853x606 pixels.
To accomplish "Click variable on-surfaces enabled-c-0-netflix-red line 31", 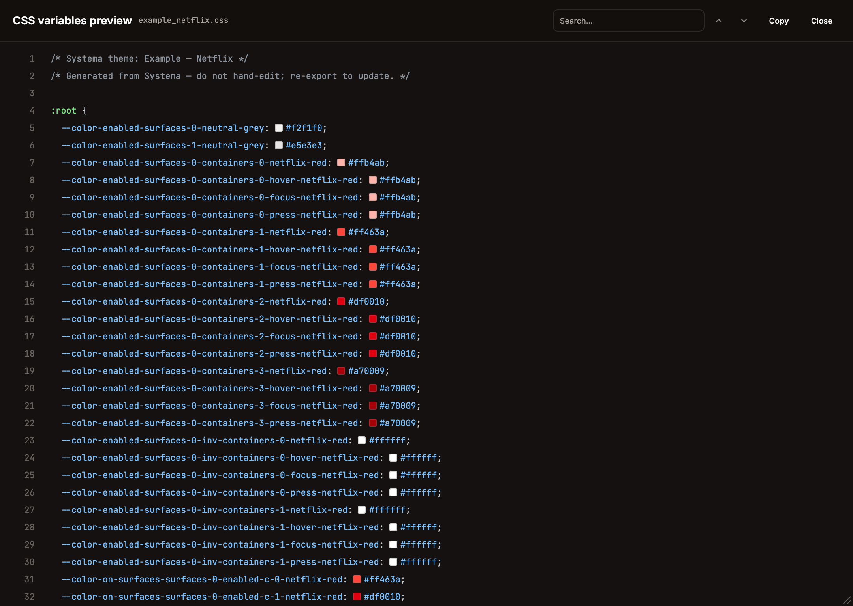I will click(202, 579).
